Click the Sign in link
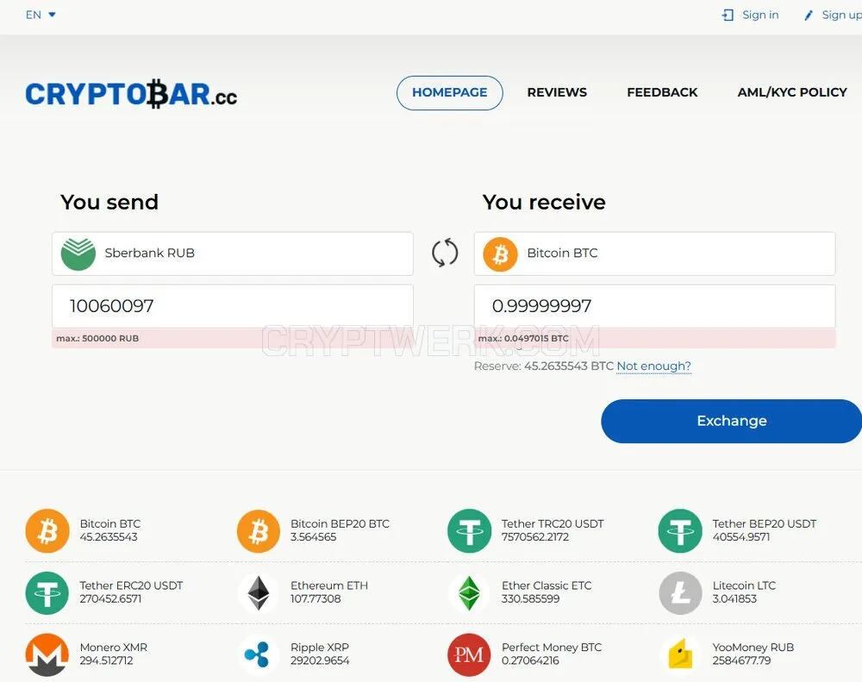 (760, 15)
